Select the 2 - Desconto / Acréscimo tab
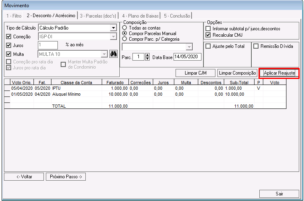Screen dimensions: 304x201 coord(51,16)
